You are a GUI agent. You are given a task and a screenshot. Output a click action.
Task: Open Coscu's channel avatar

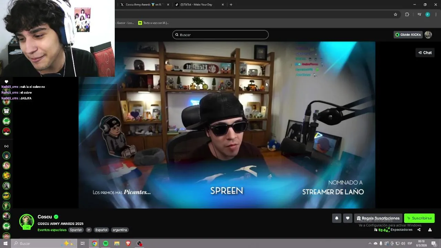27,221
